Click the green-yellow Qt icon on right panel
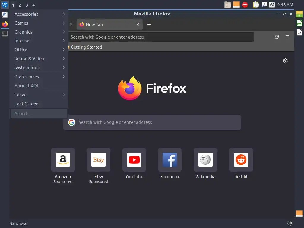The width and height of the screenshot is (304, 228). 299,14
